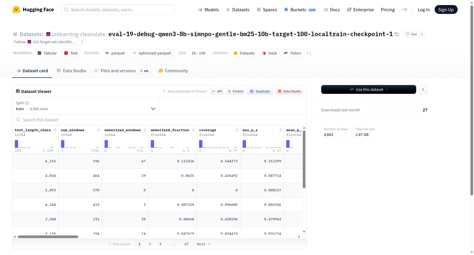Click the Hugging Face logo icon

(x=16, y=9)
